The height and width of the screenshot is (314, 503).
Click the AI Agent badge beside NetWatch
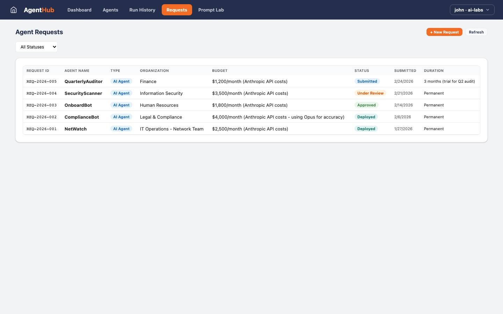coord(121,128)
